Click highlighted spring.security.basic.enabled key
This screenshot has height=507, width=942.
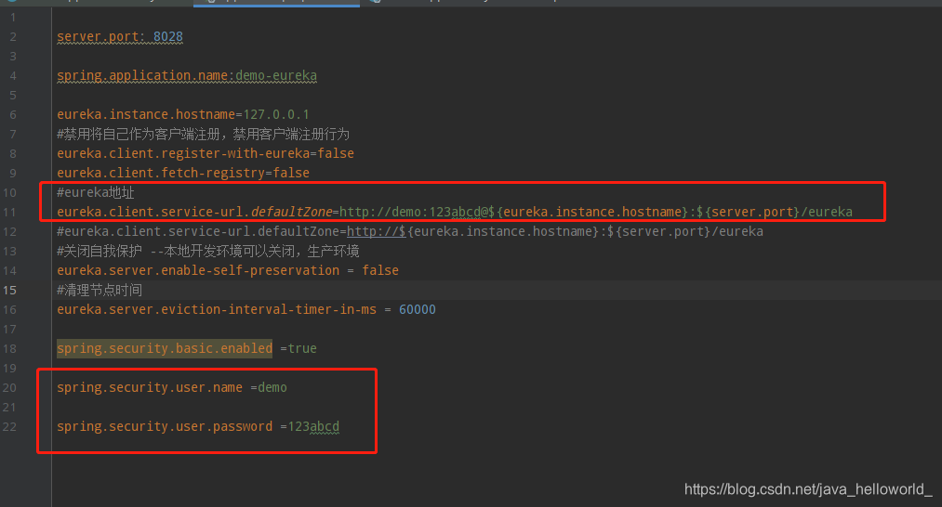[165, 348]
